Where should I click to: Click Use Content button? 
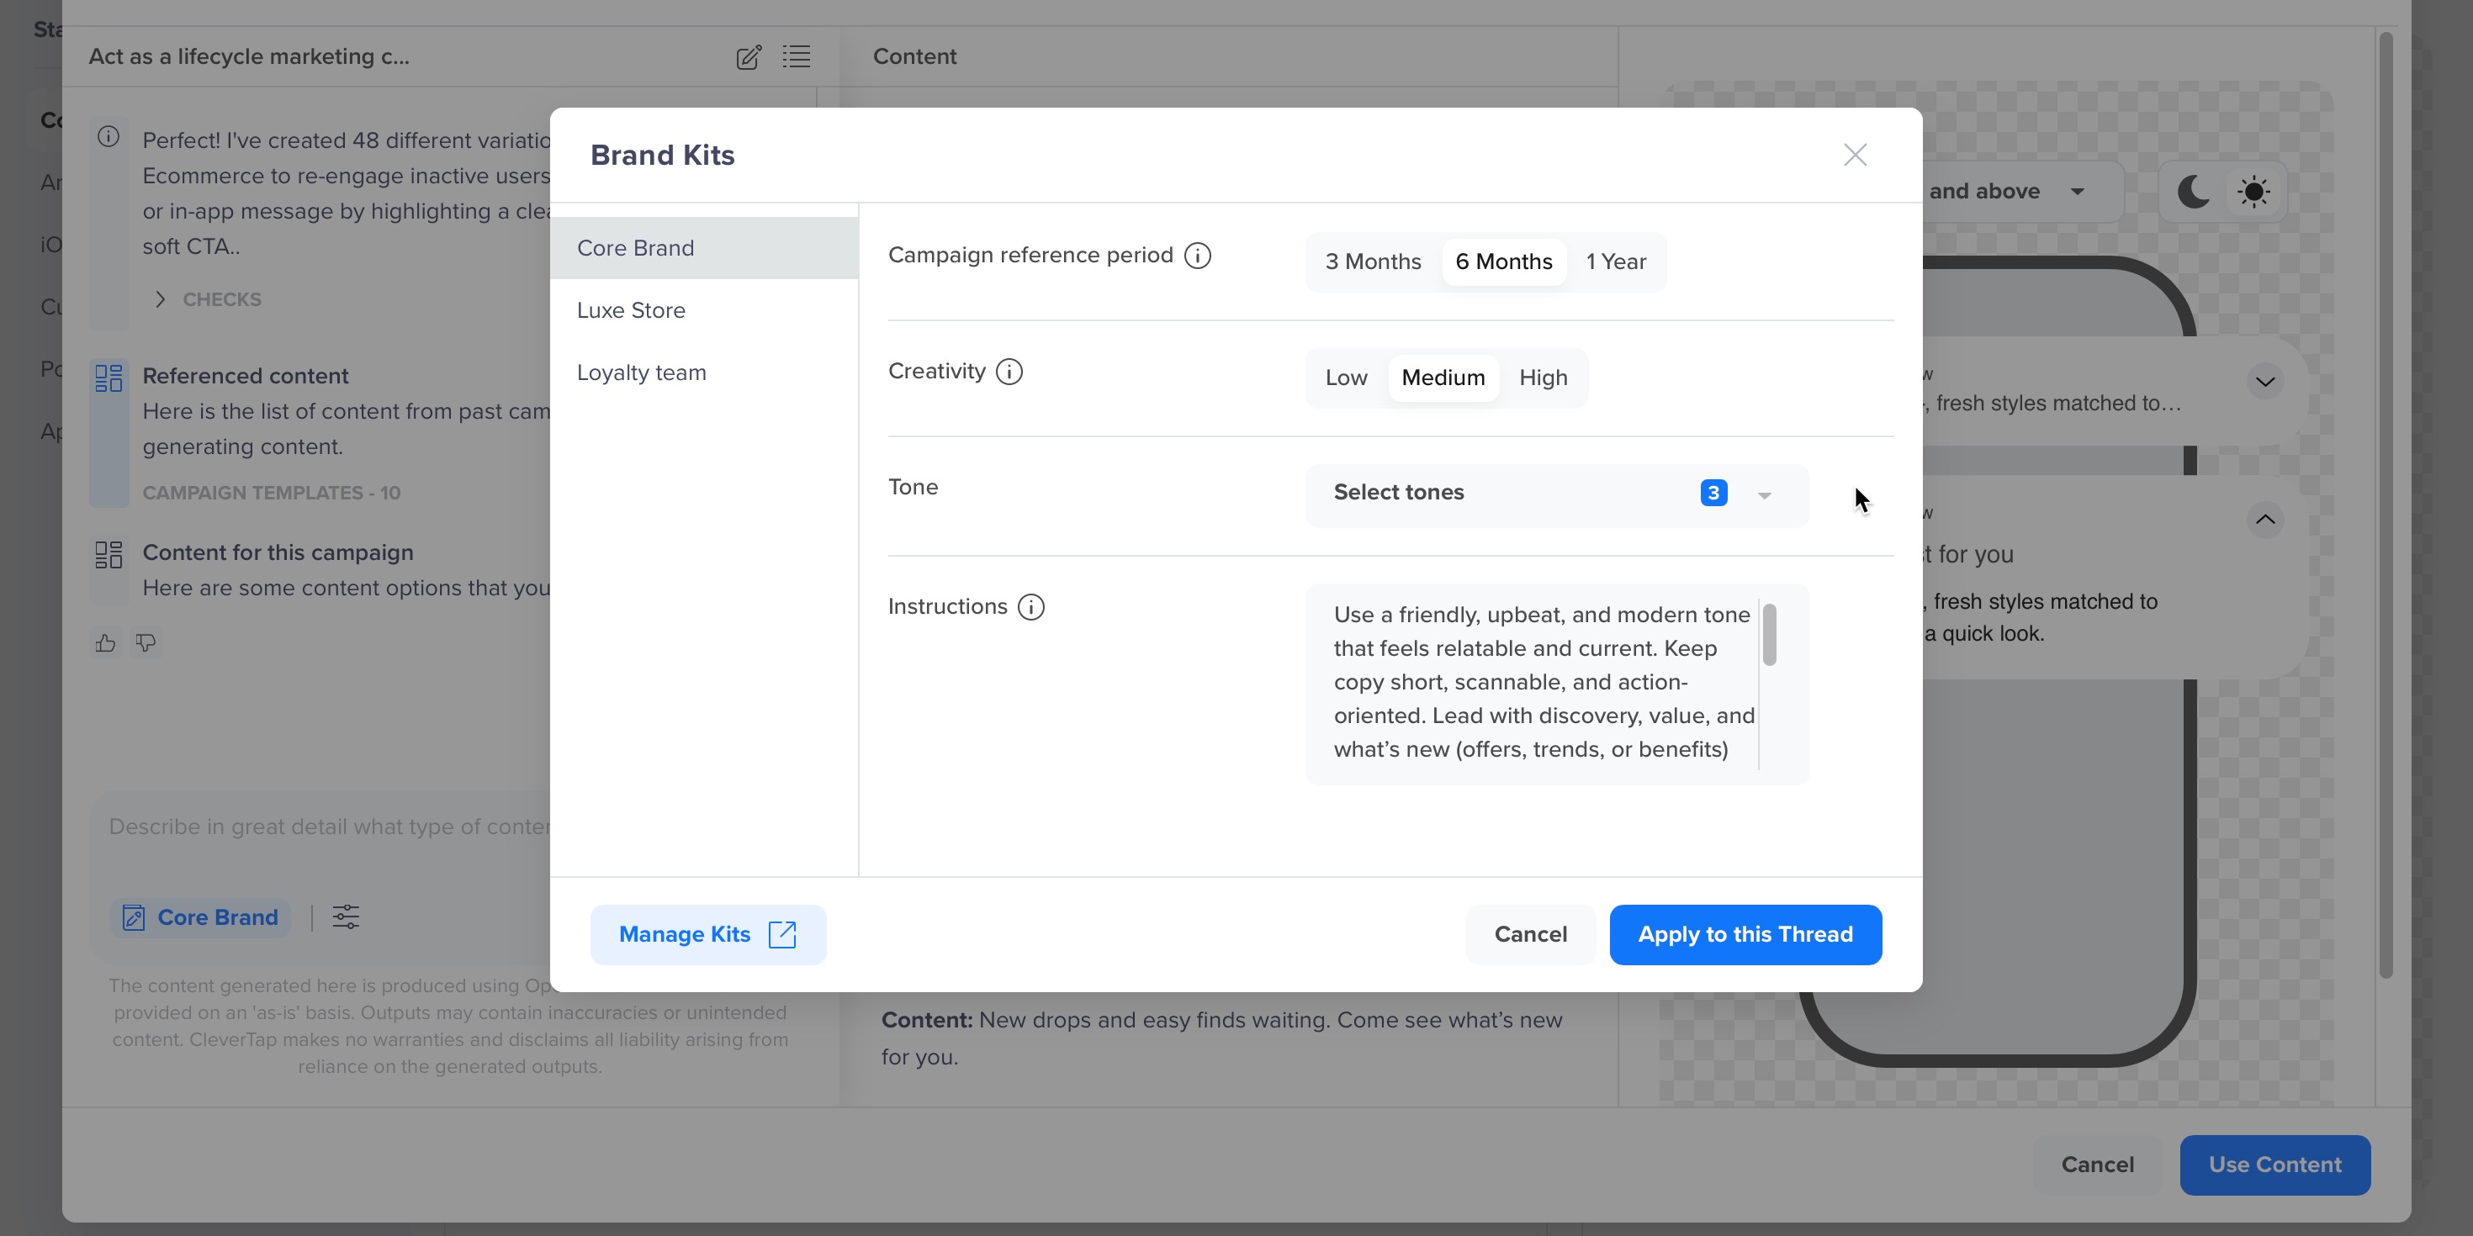(x=2274, y=1165)
